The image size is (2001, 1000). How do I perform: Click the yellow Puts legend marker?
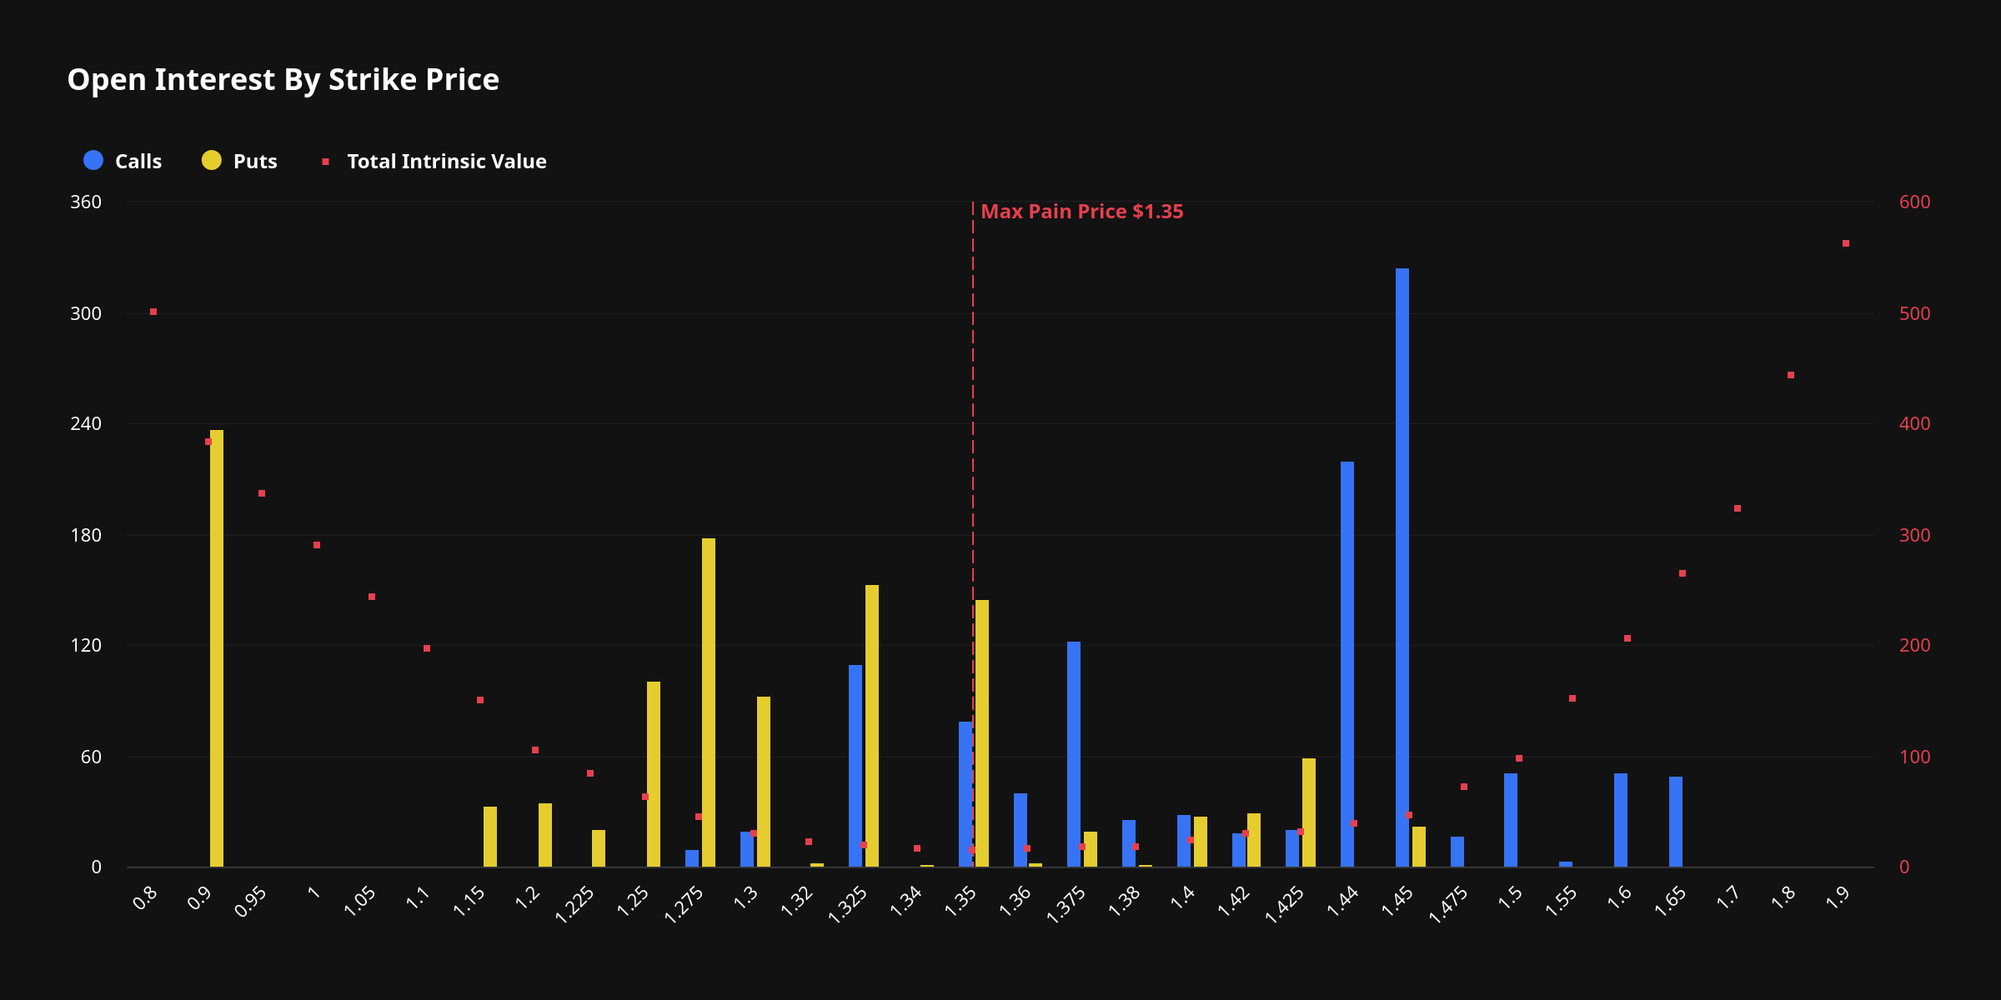(x=211, y=161)
